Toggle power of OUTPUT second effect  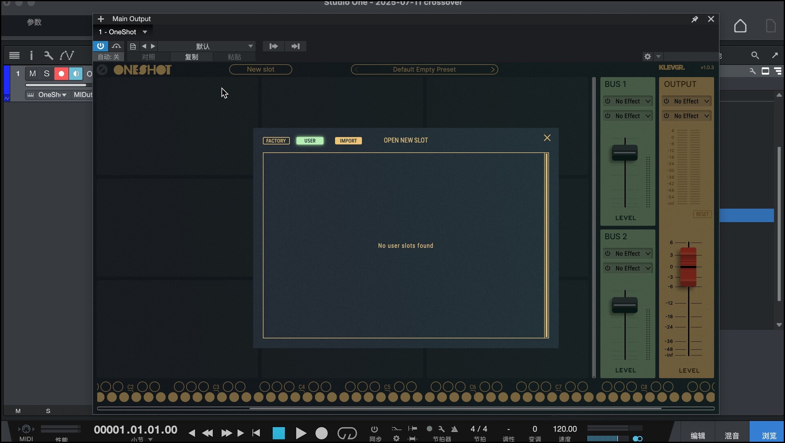(666, 116)
